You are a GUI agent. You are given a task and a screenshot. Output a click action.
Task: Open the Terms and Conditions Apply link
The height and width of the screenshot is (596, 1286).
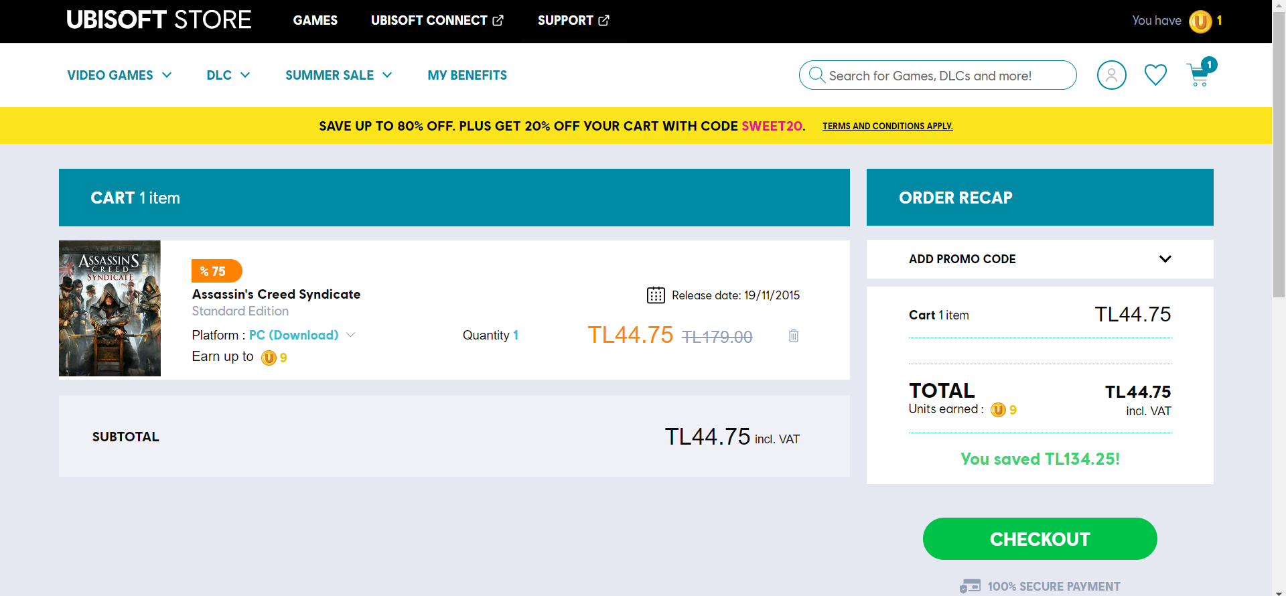pyautogui.click(x=887, y=126)
